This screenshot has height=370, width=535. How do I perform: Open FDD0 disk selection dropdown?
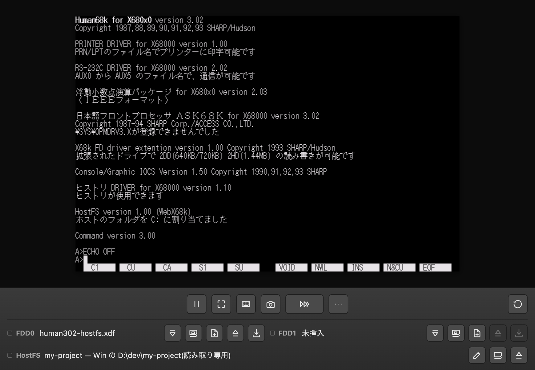pos(173,333)
